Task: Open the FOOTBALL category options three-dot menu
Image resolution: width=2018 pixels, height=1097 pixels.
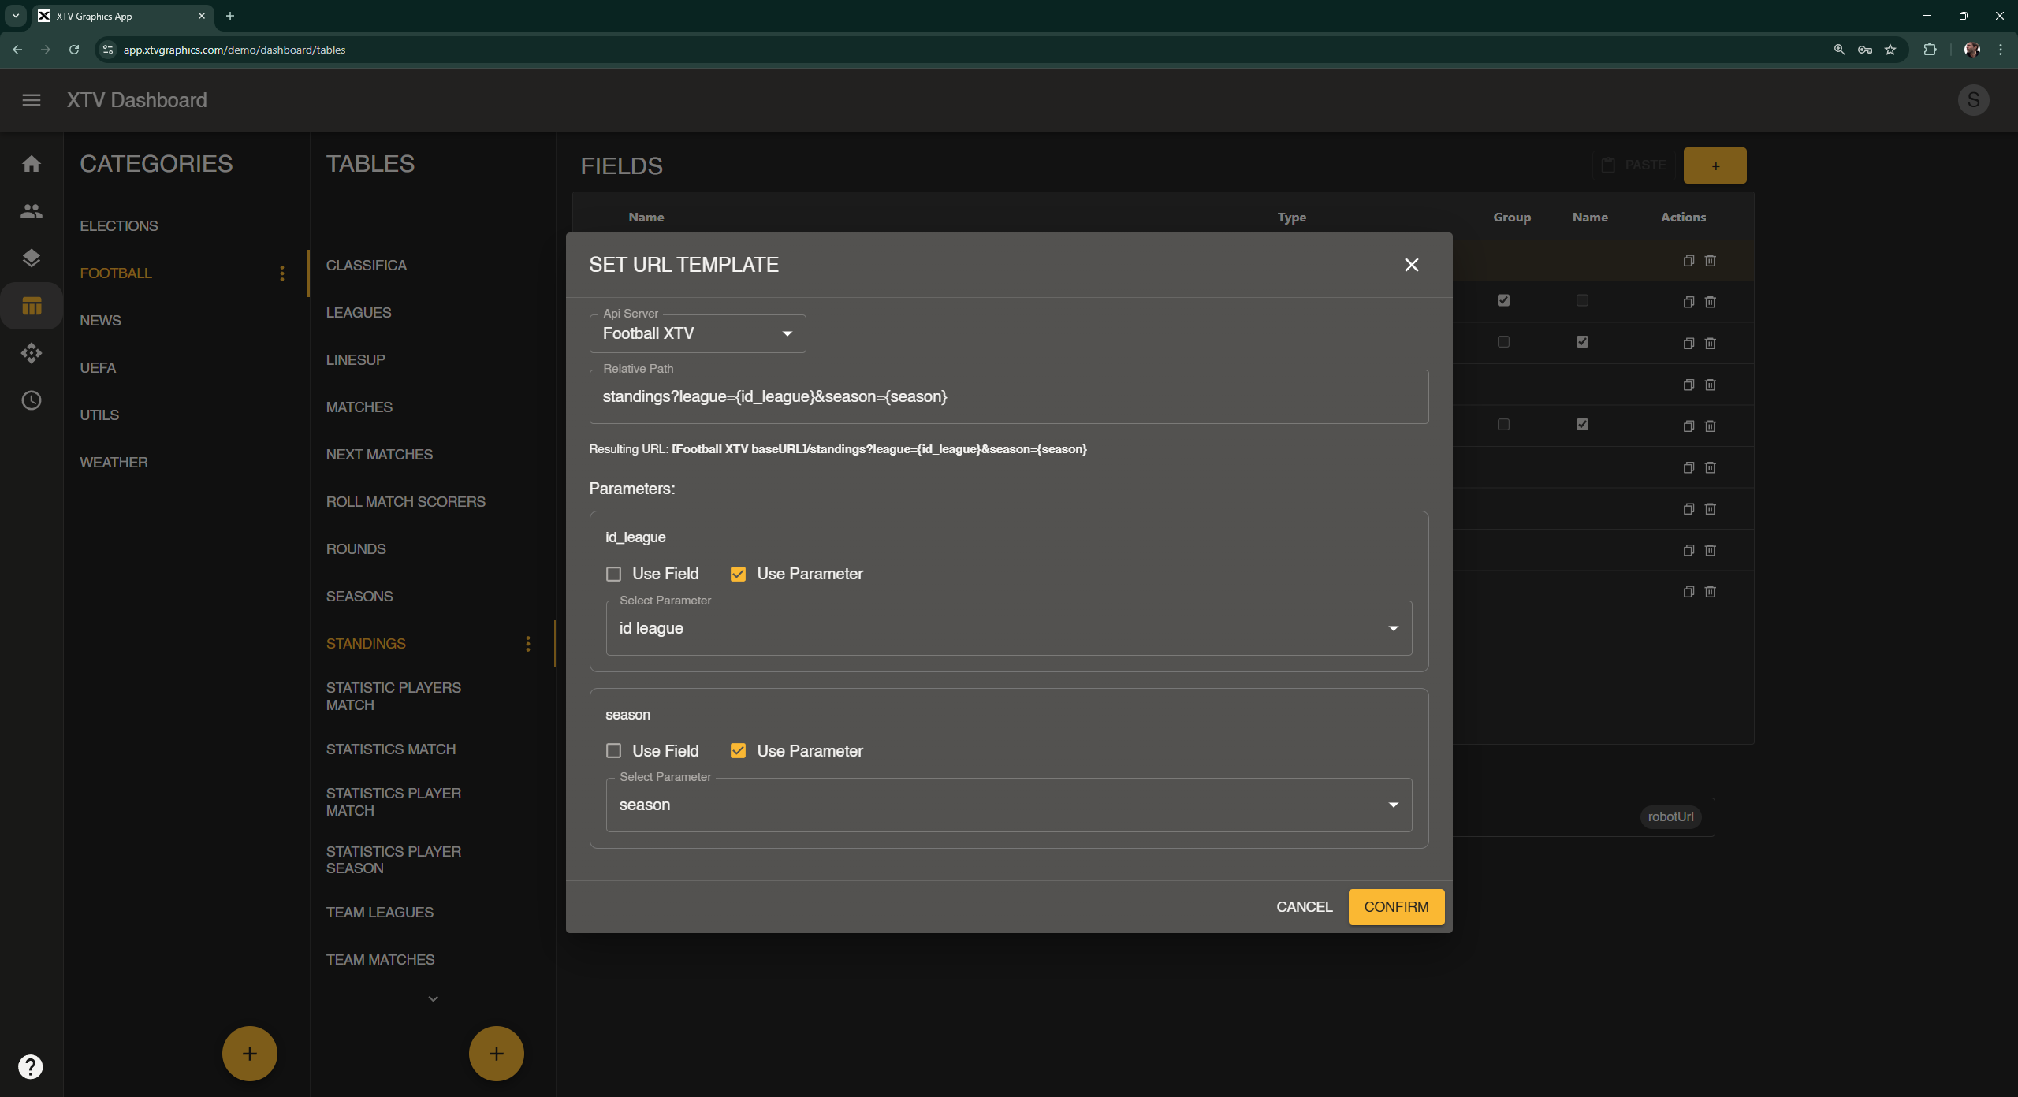Action: (x=281, y=273)
